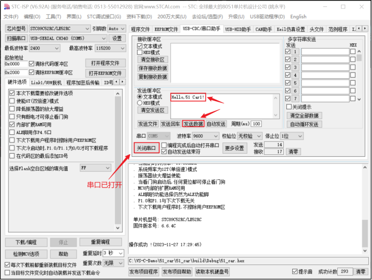The image size is (372, 280).
Task: Click the 打开程序文件 button
Action: pos(105,63)
